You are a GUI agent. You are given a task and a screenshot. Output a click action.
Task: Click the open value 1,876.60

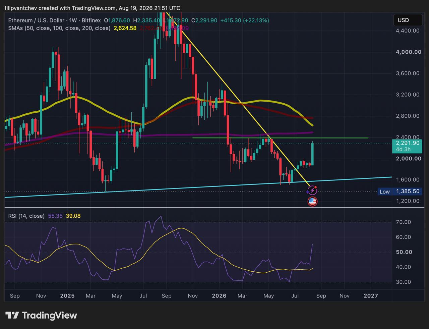point(119,20)
